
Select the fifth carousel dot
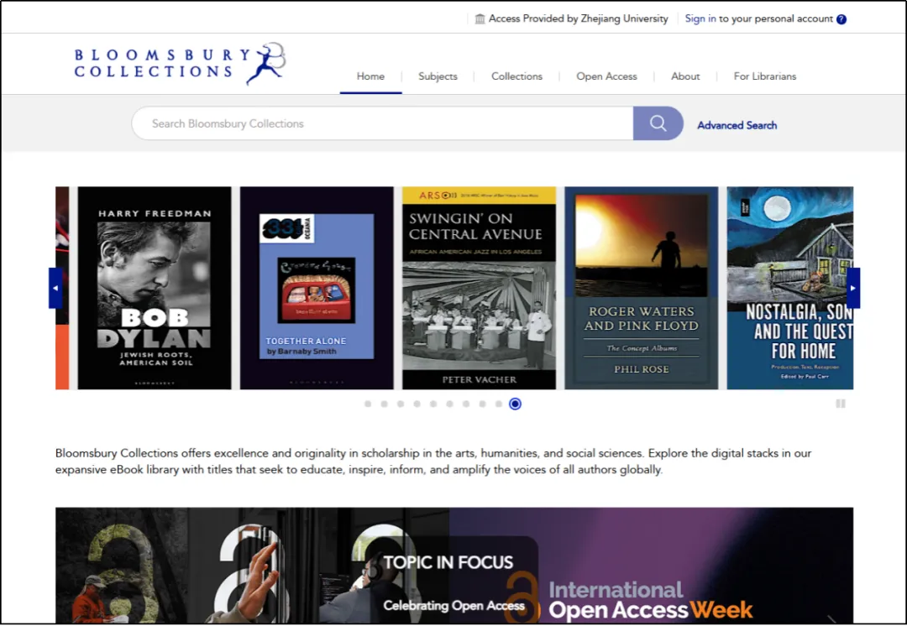[433, 404]
